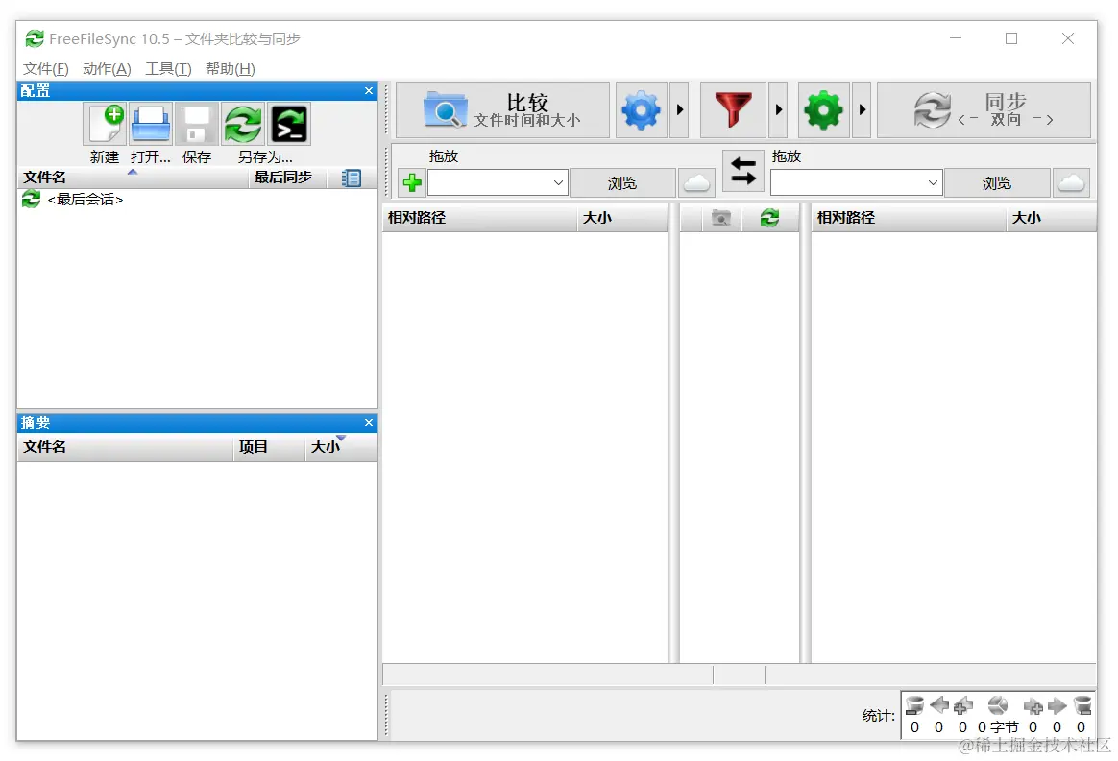Click left grid 大小 column header
This screenshot has height=761, width=1118.
[621, 218]
